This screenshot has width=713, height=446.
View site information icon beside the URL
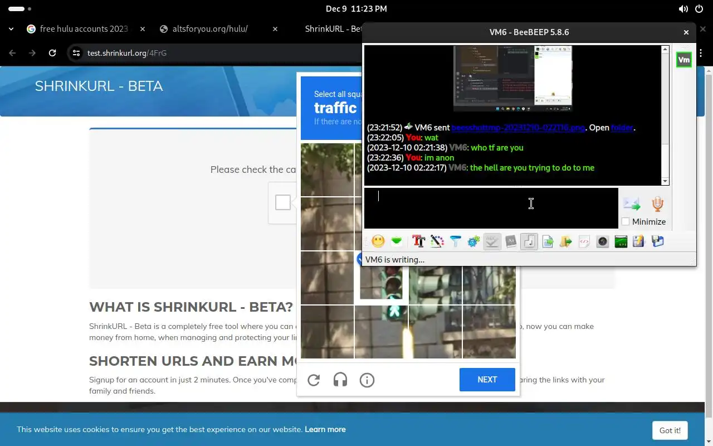click(x=76, y=53)
